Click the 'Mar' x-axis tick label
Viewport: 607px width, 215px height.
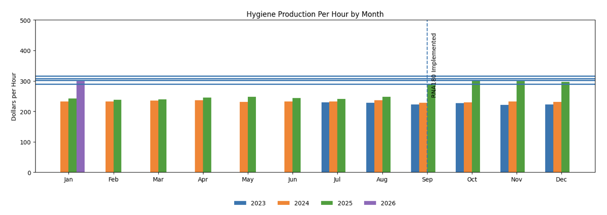[158, 180]
